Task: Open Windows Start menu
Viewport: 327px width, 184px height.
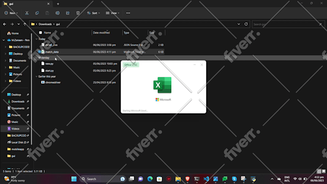Action: 74,179
